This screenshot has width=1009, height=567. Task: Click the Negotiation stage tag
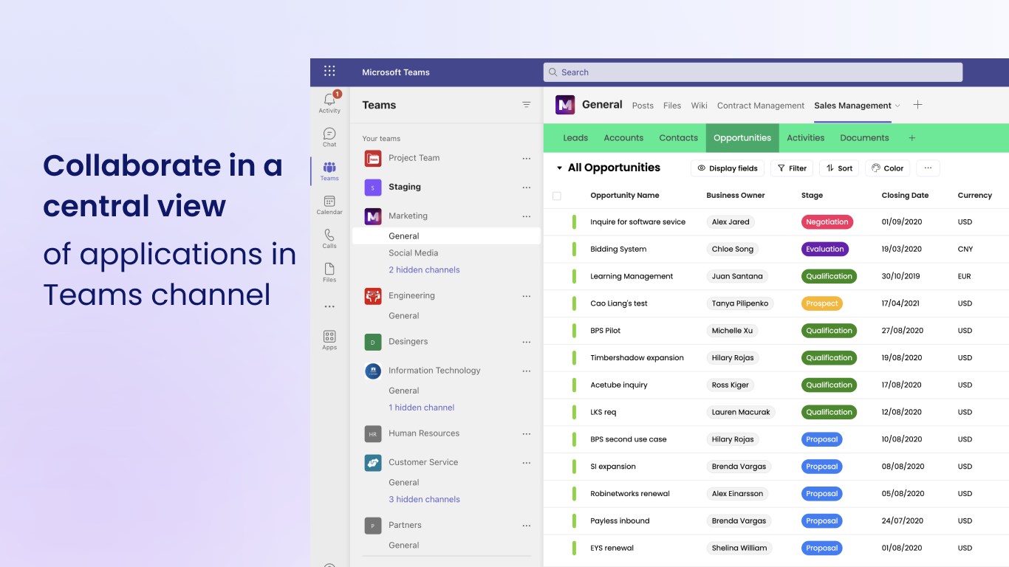click(x=827, y=222)
